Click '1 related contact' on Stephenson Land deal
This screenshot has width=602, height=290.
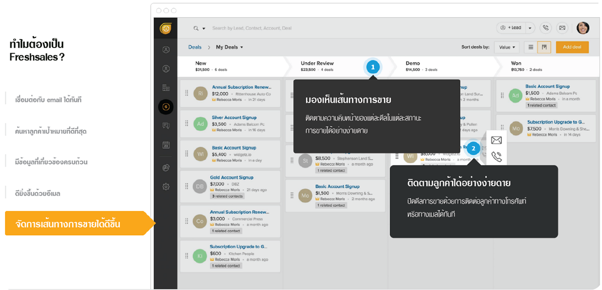(x=331, y=170)
